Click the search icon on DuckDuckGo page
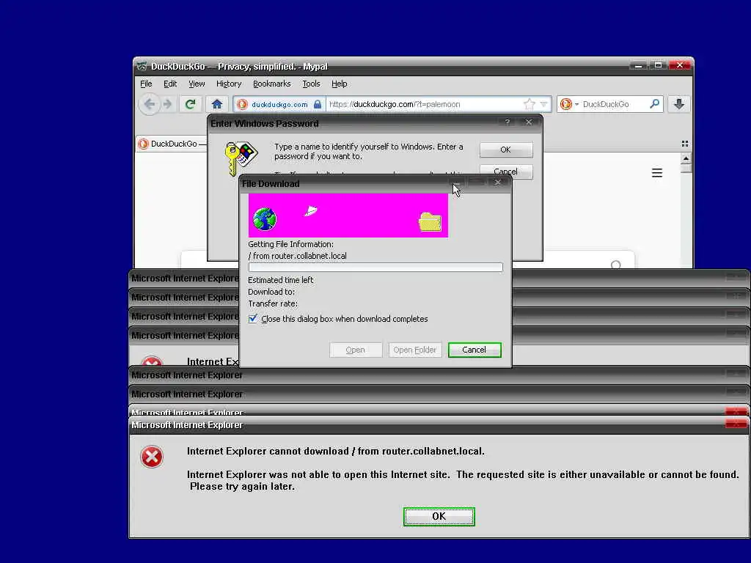This screenshot has width=751, height=563. 616,264
